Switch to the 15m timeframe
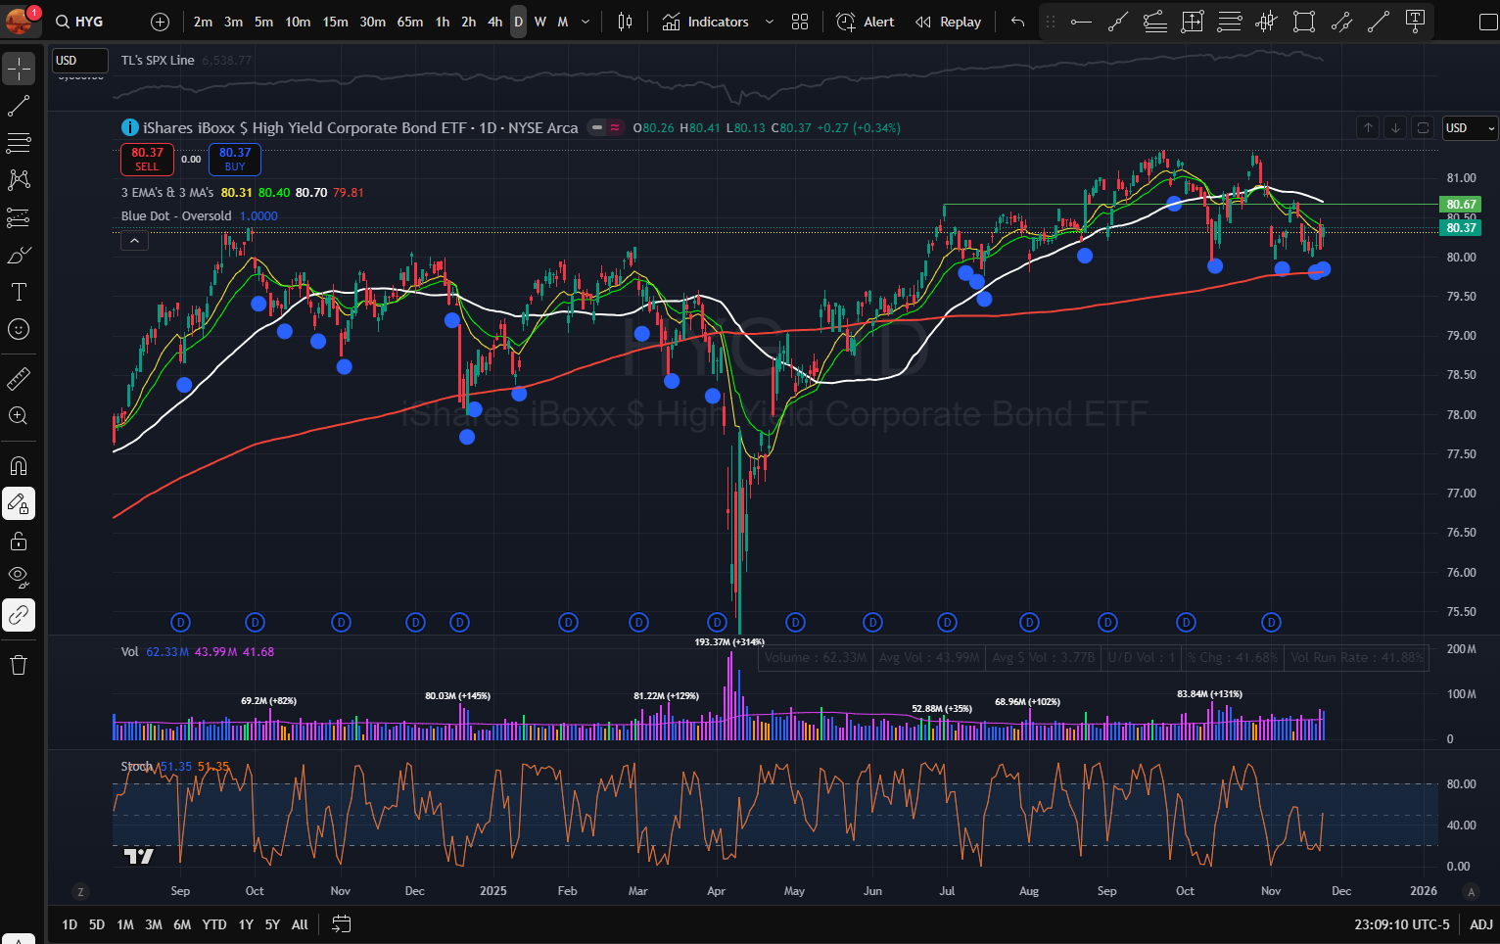The height and width of the screenshot is (944, 1500). (336, 22)
